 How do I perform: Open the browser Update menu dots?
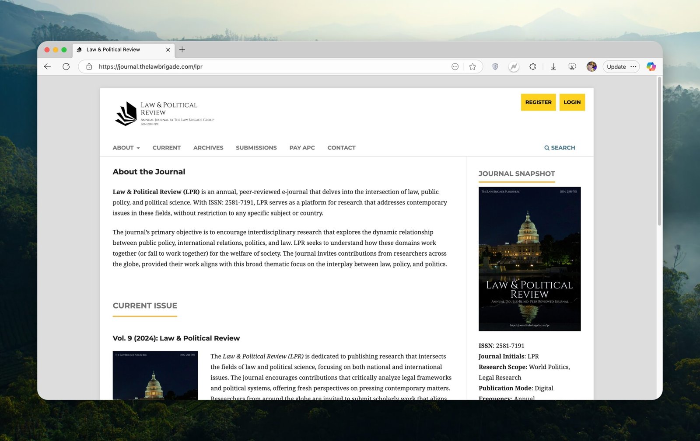(x=633, y=66)
